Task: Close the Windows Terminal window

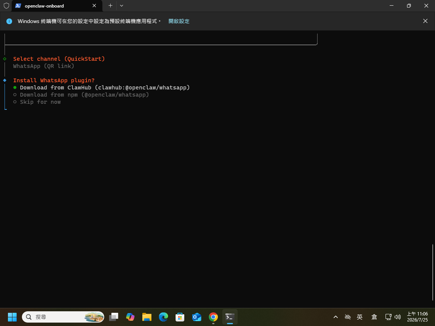Action: click(x=426, y=6)
